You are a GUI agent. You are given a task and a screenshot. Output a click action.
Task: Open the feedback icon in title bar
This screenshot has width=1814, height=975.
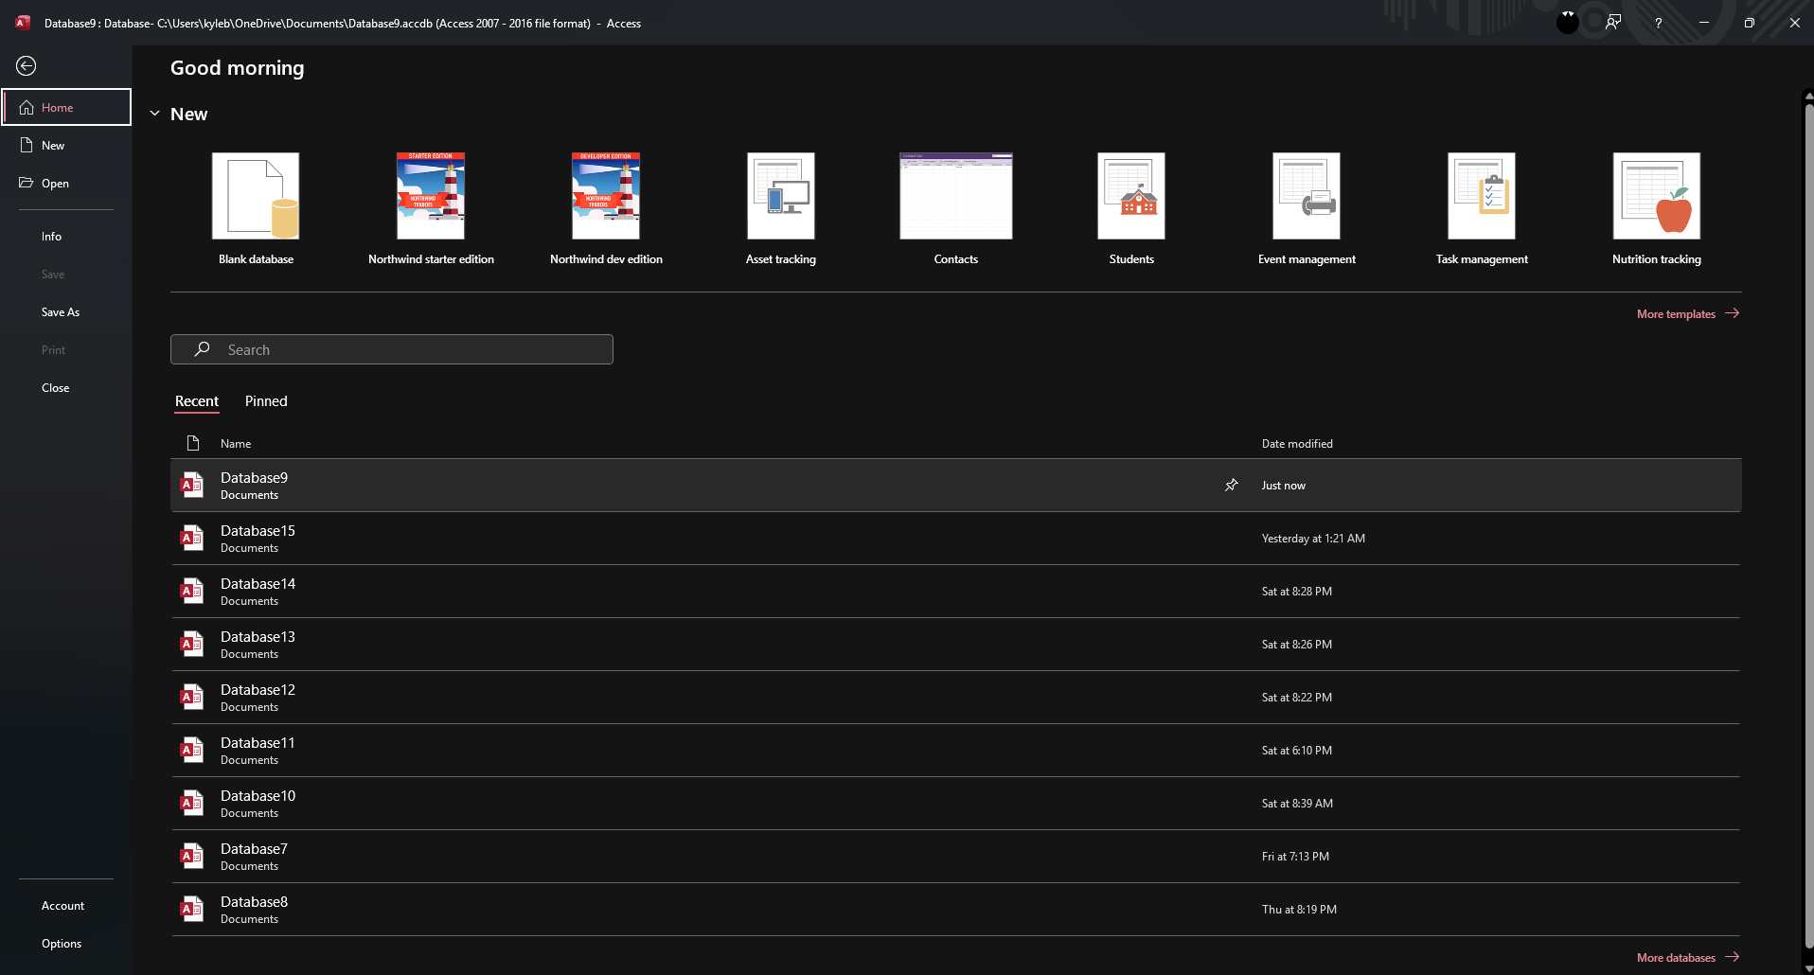pyautogui.click(x=1613, y=23)
